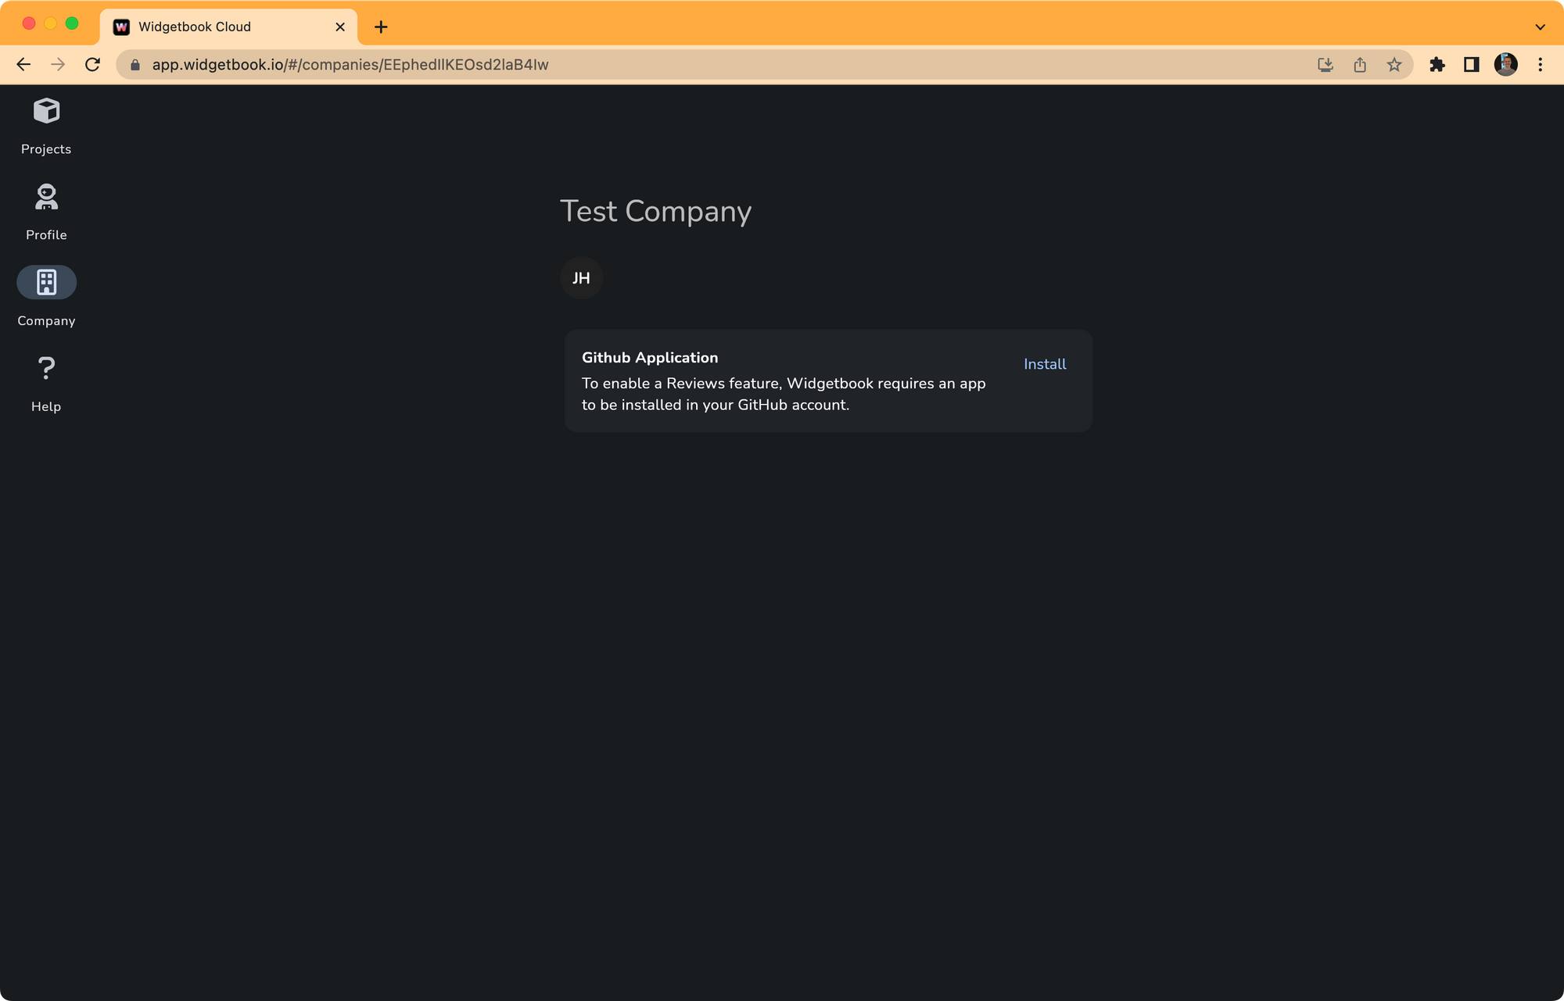Open a new tab with plus button
The width and height of the screenshot is (1564, 1001).
coord(381,27)
